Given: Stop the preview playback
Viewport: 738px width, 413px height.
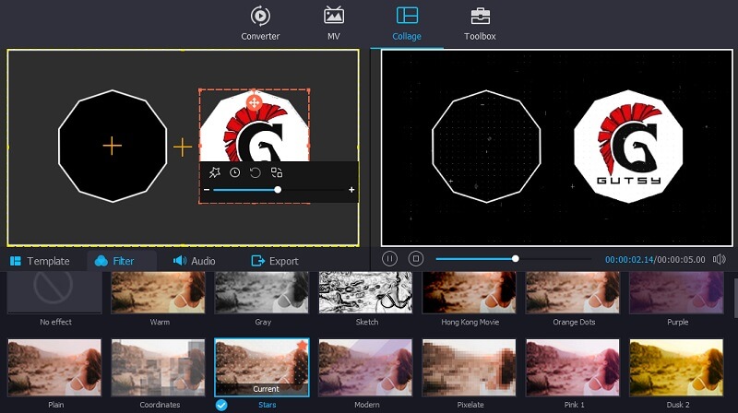Looking at the screenshot, I should (x=415, y=259).
